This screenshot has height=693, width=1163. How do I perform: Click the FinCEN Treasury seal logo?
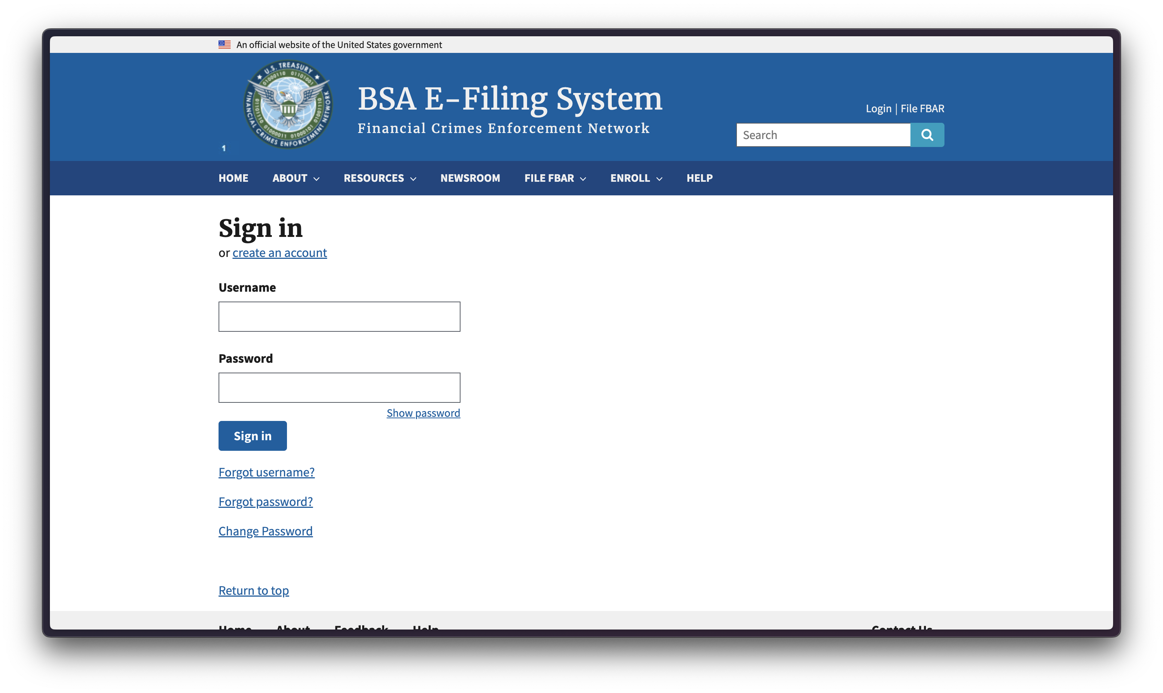[288, 105]
